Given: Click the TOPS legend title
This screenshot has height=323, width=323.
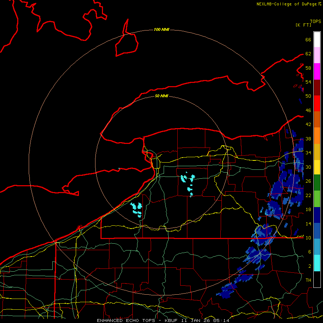Looking at the screenshot, I should [x=315, y=21].
